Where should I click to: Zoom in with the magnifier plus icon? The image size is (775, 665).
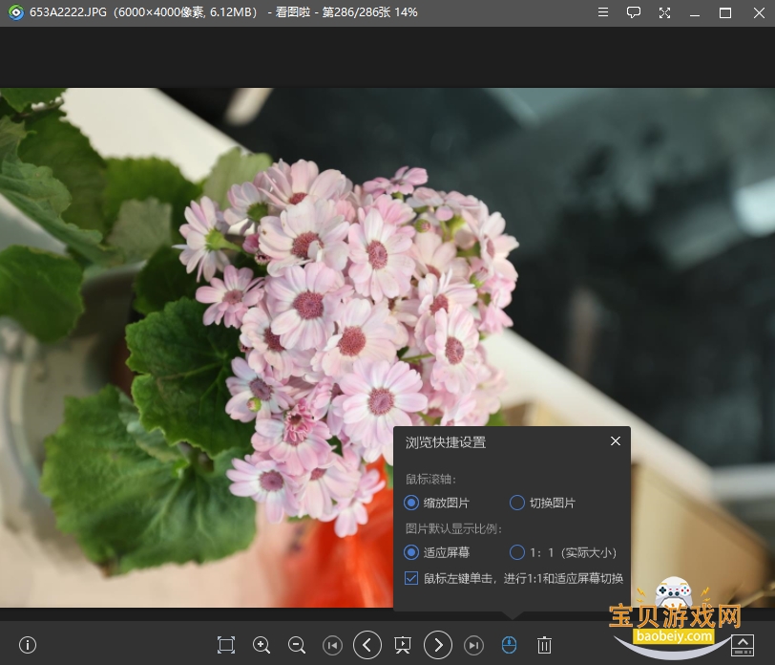coord(261,645)
